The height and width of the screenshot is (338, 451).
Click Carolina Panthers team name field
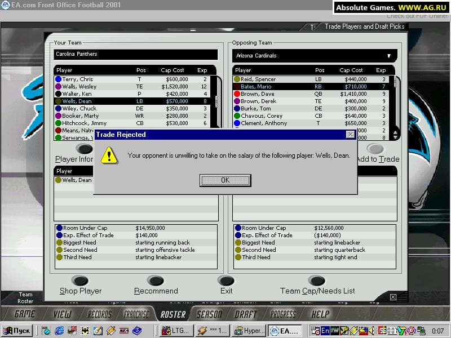click(x=136, y=54)
